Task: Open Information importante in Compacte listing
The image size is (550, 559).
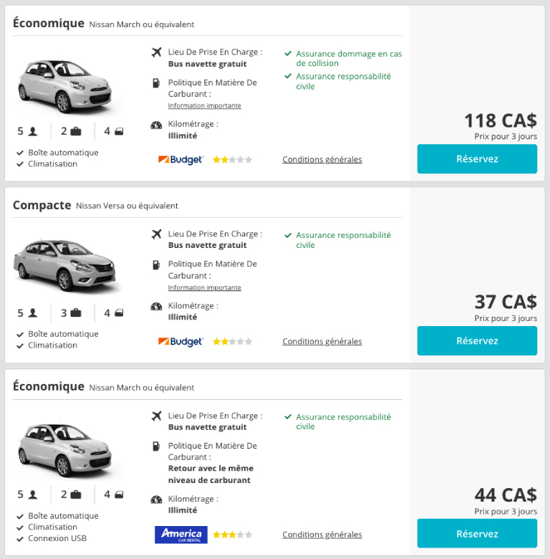Action: (205, 288)
